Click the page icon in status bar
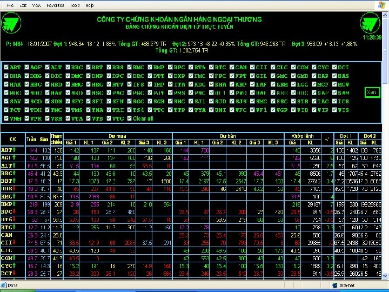This screenshot has height=292, width=389. coord(4,285)
